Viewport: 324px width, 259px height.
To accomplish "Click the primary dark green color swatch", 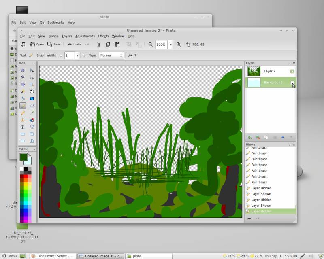I will (23, 157).
